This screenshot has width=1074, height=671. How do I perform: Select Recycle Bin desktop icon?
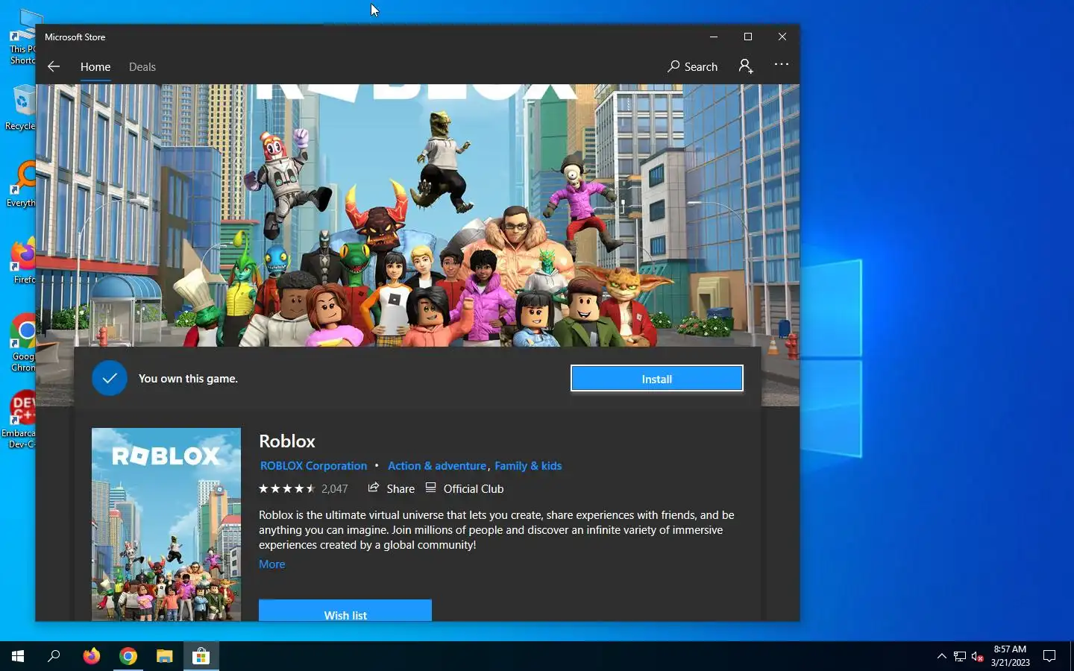point(20,108)
